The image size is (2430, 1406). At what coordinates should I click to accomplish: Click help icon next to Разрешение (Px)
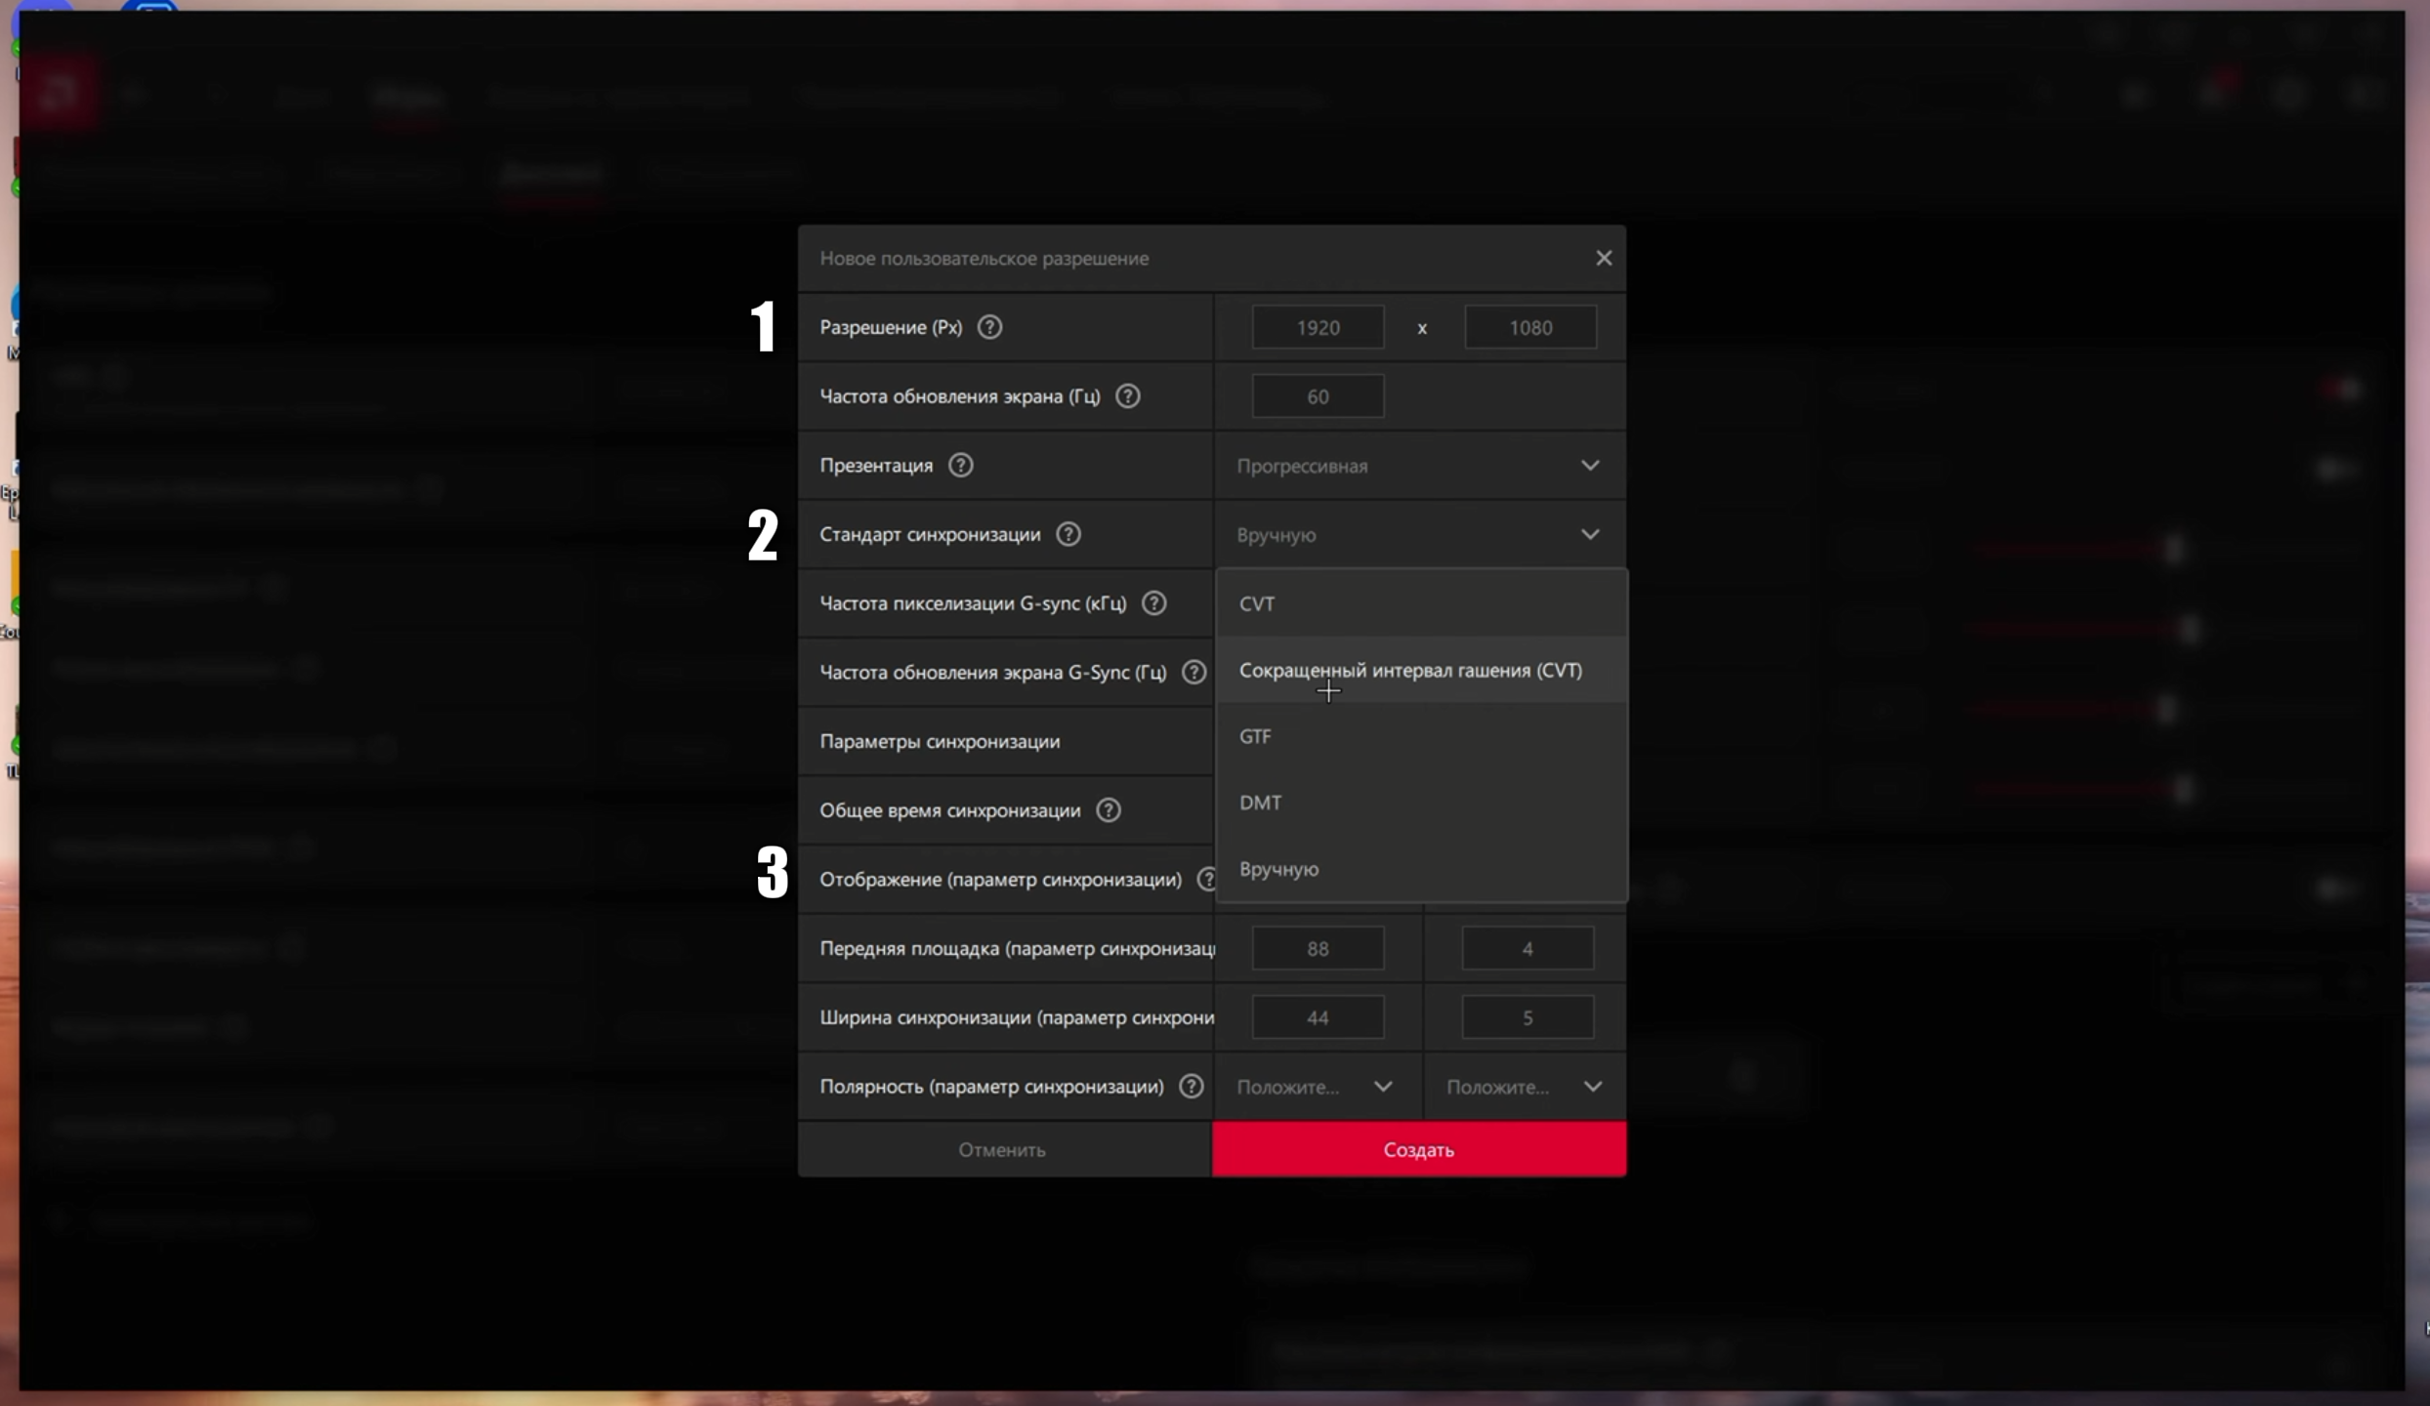pos(989,327)
